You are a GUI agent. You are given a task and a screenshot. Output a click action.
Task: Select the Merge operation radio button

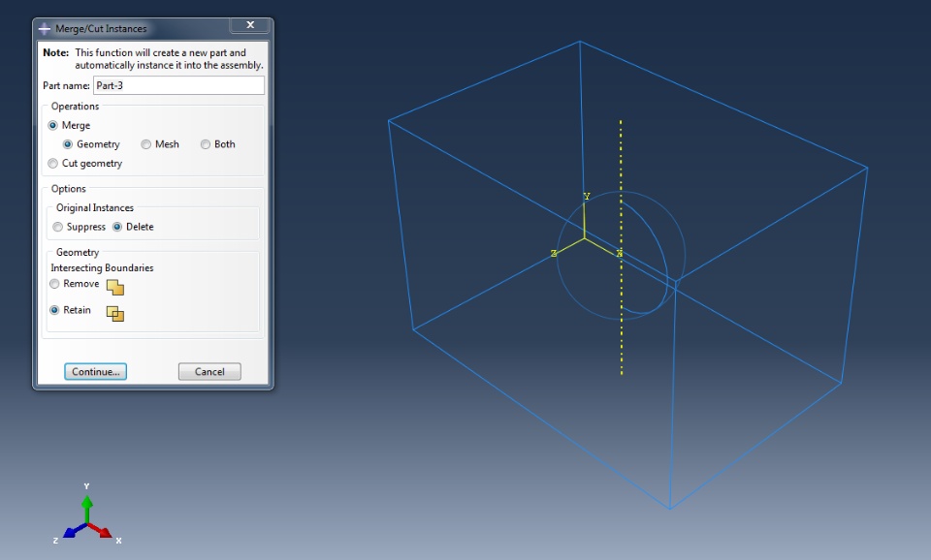click(52, 125)
